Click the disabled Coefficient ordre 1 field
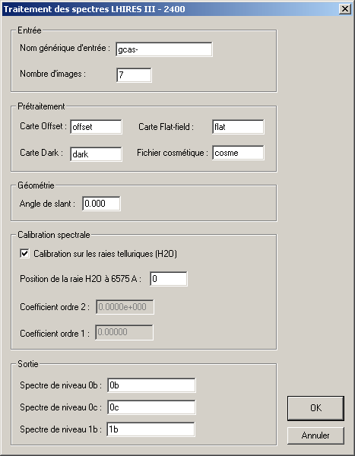Image resolution: width=355 pixels, height=456 pixels. [x=124, y=332]
